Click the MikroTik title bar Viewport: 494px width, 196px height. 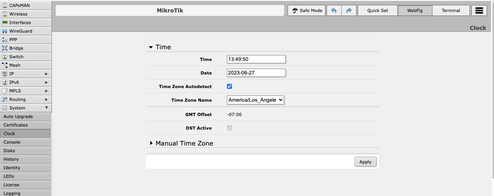[170, 10]
